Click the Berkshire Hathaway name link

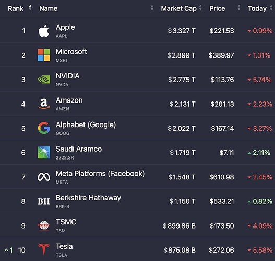[x=88, y=198]
